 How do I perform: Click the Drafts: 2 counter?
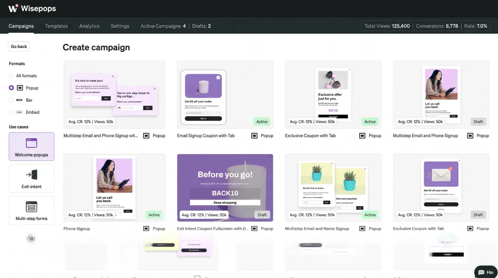pos(202,26)
